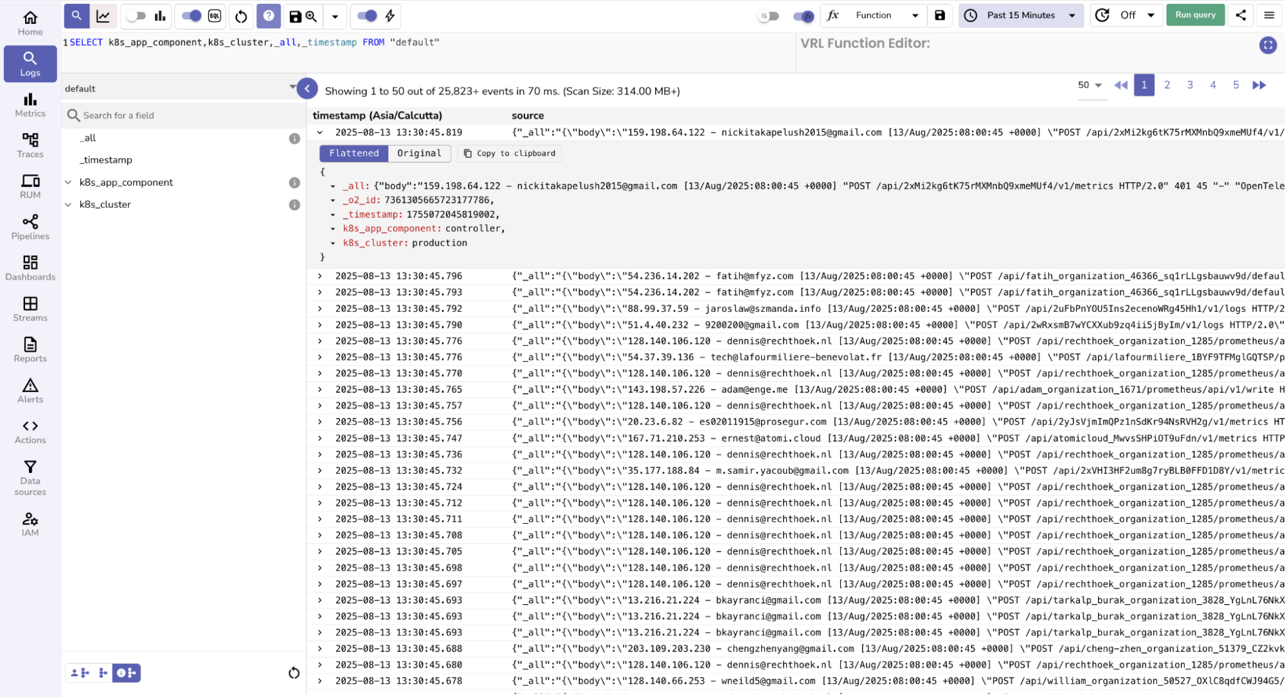Viewport: 1285px width, 698px height.
Task: Switch to Original log view tab
Action: [x=418, y=153]
